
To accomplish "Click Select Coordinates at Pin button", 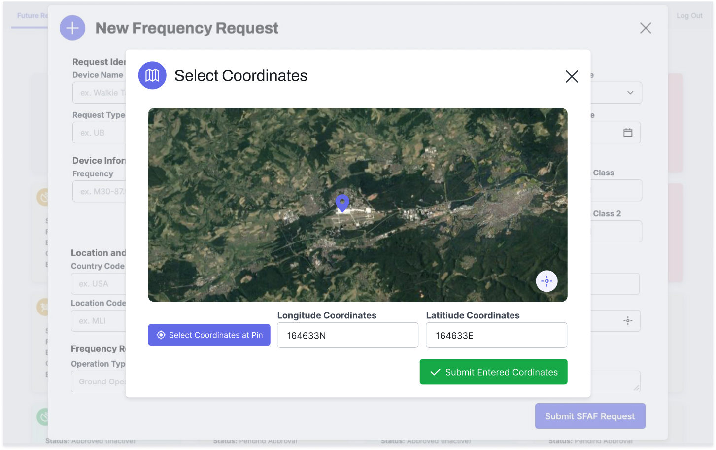I will (209, 335).
